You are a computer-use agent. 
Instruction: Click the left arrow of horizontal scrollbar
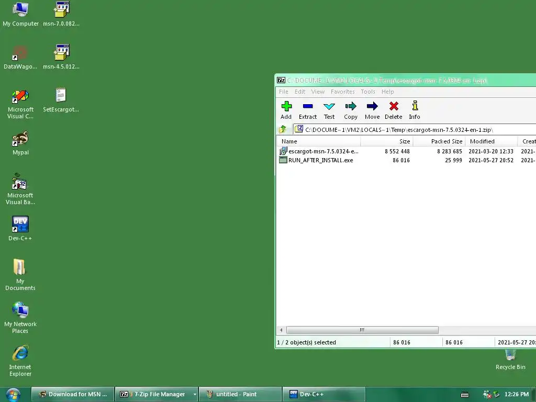click(281, 330)
